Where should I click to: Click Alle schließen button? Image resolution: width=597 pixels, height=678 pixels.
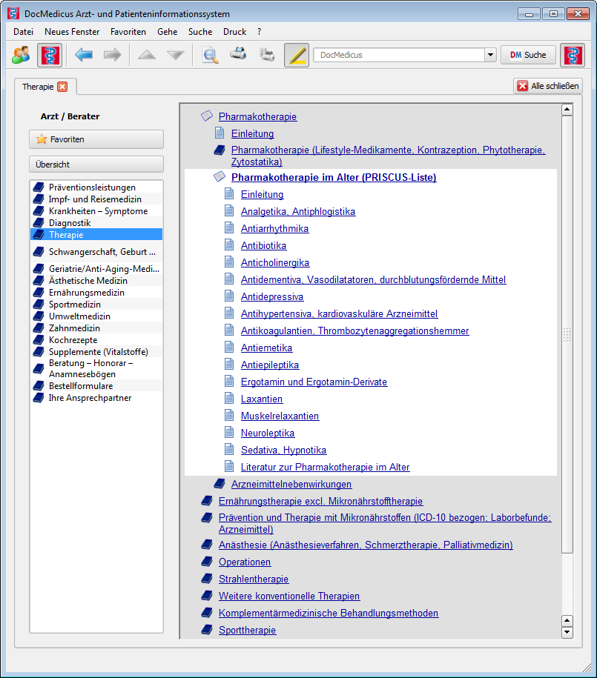point(547,86)
